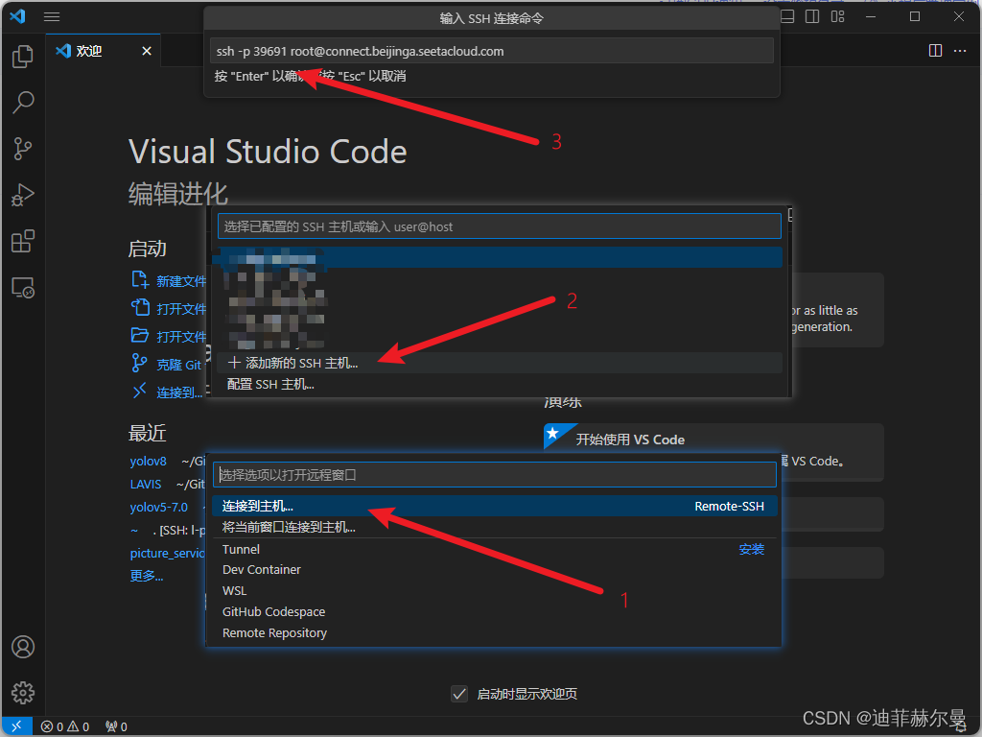Show errors and warnings in status bar
Image resolution: width=982 pixels, height=737 pixels.
click(x=65, y=727)
